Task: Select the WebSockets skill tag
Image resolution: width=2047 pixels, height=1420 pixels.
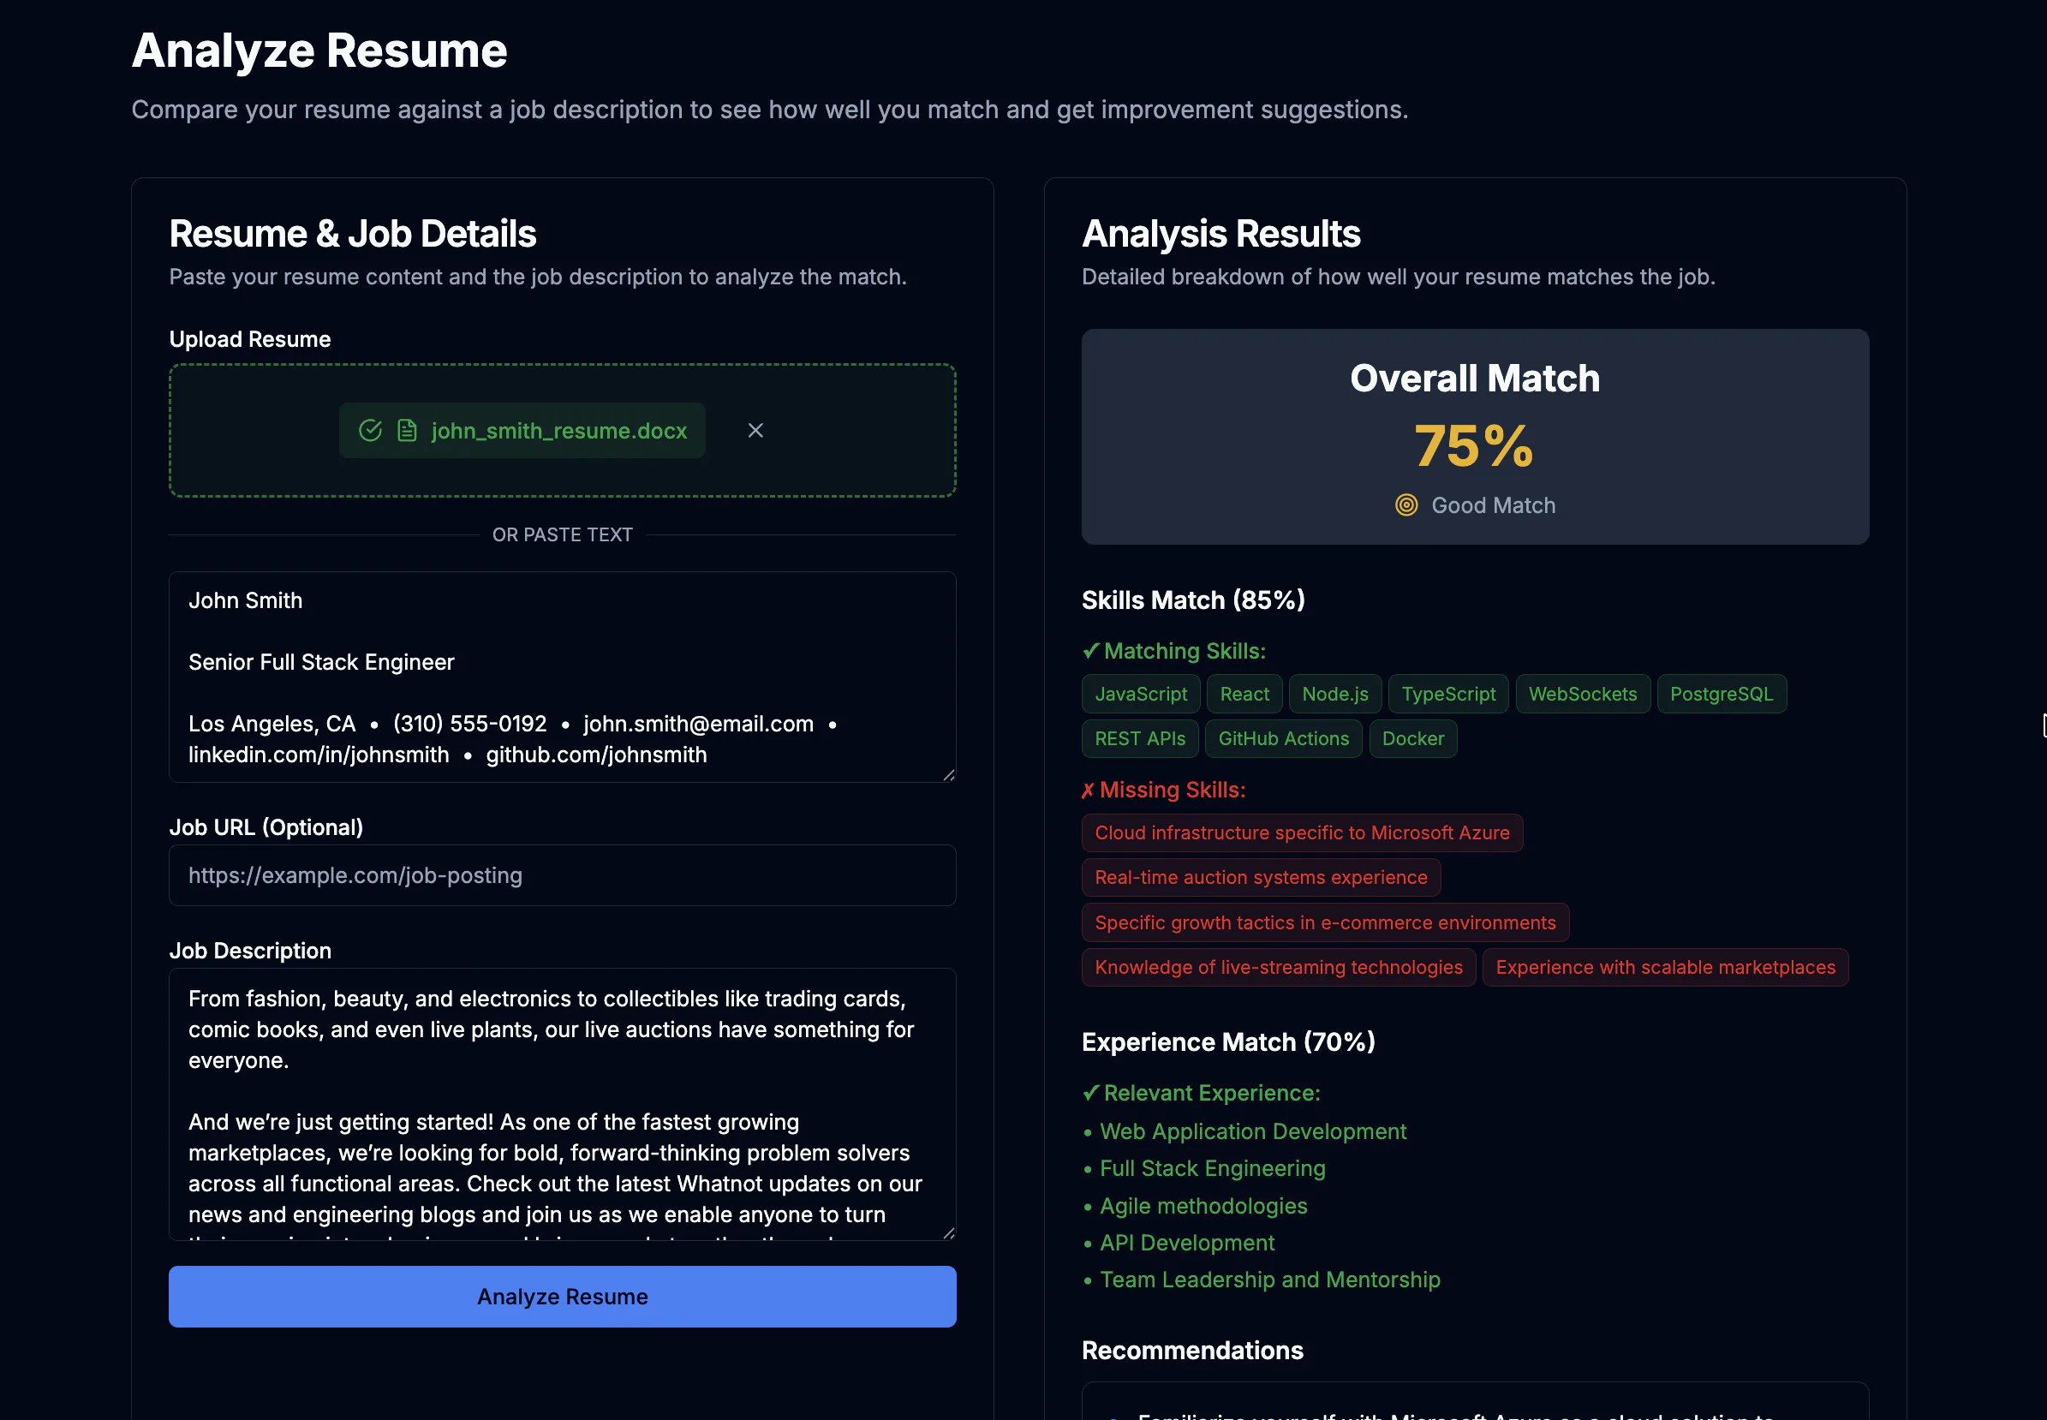Action: point(1583,694)
